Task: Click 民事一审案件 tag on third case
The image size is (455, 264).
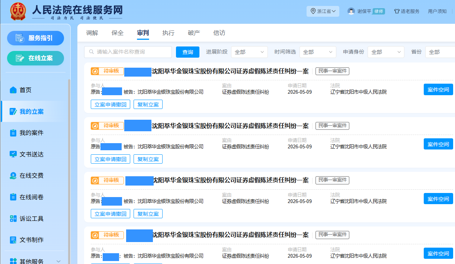Action: pos(332,180)
